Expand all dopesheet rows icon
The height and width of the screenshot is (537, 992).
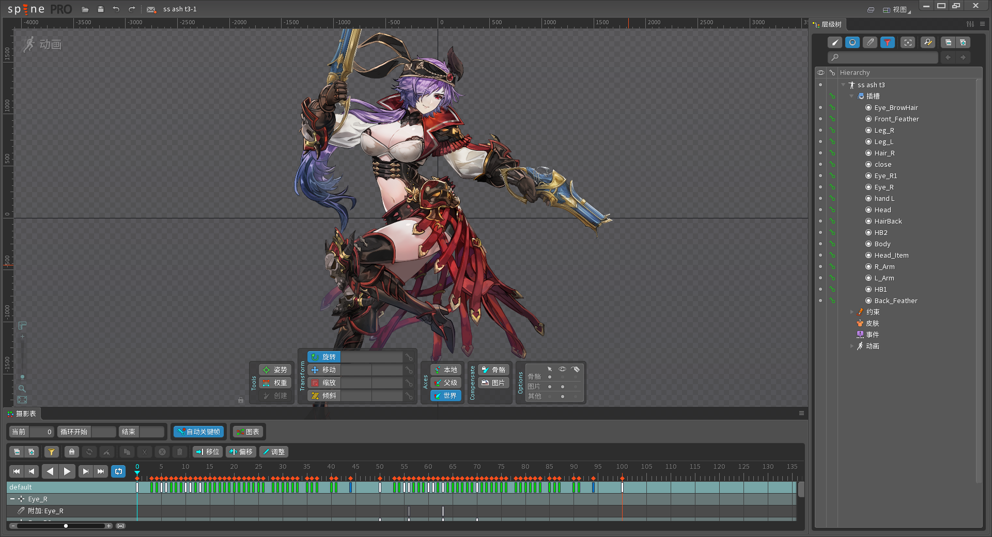coord(32,452)
